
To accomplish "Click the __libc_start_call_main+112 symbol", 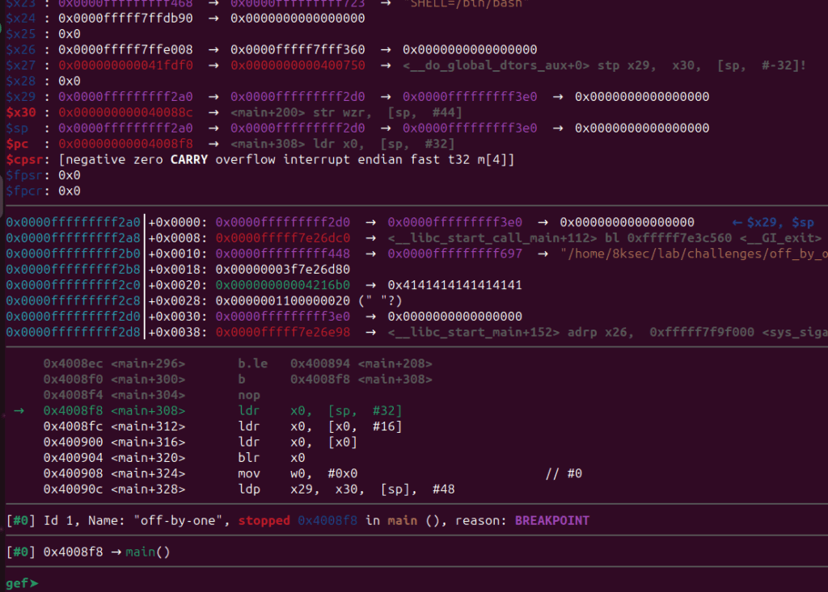I will click(492, 238).
